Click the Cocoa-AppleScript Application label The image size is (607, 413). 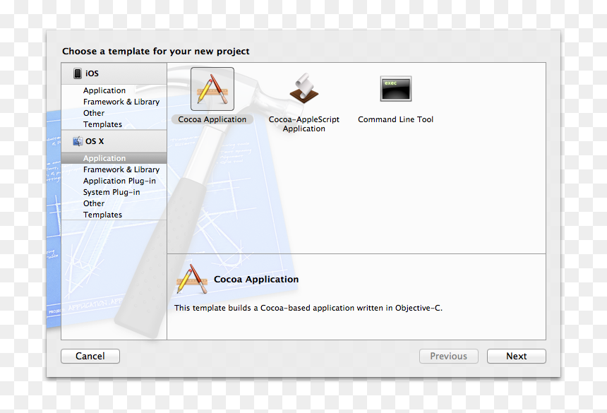(304, 124)
